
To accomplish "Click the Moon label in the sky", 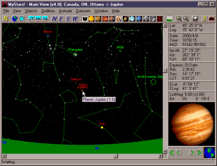I will [48, 32].
